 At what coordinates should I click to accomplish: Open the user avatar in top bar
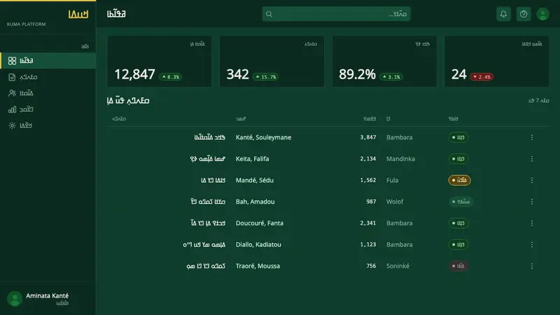542,14
